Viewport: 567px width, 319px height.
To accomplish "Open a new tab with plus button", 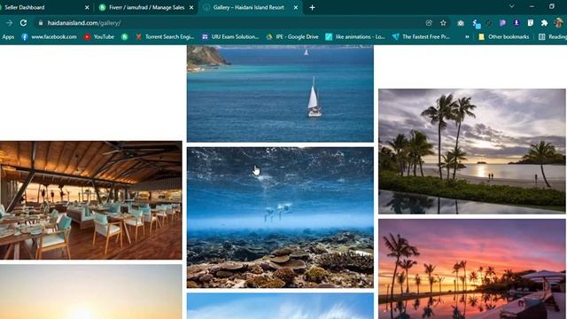I will click(312, 7).
